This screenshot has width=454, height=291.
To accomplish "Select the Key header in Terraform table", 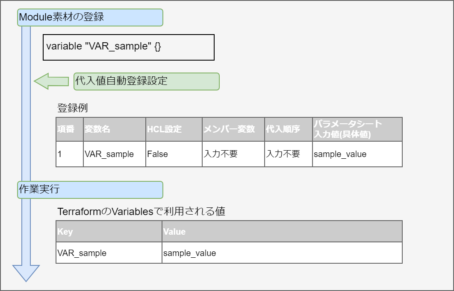I will point(109,232).
